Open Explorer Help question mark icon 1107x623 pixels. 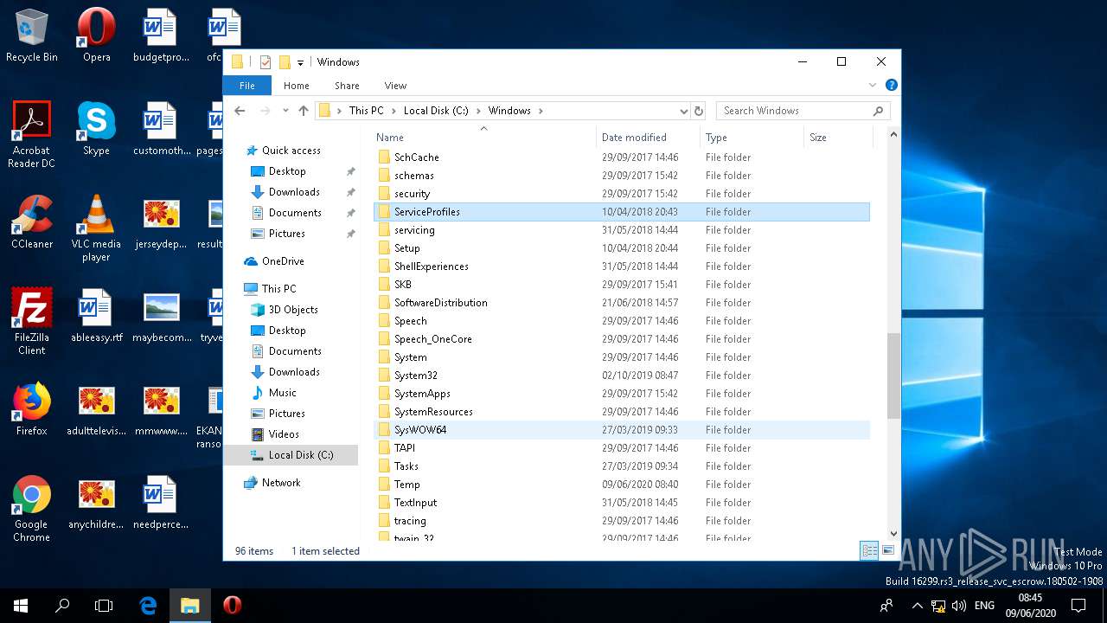point(891,86)
